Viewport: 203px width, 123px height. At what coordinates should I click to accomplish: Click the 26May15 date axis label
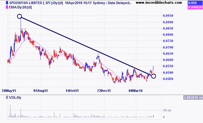coord(9,91)
